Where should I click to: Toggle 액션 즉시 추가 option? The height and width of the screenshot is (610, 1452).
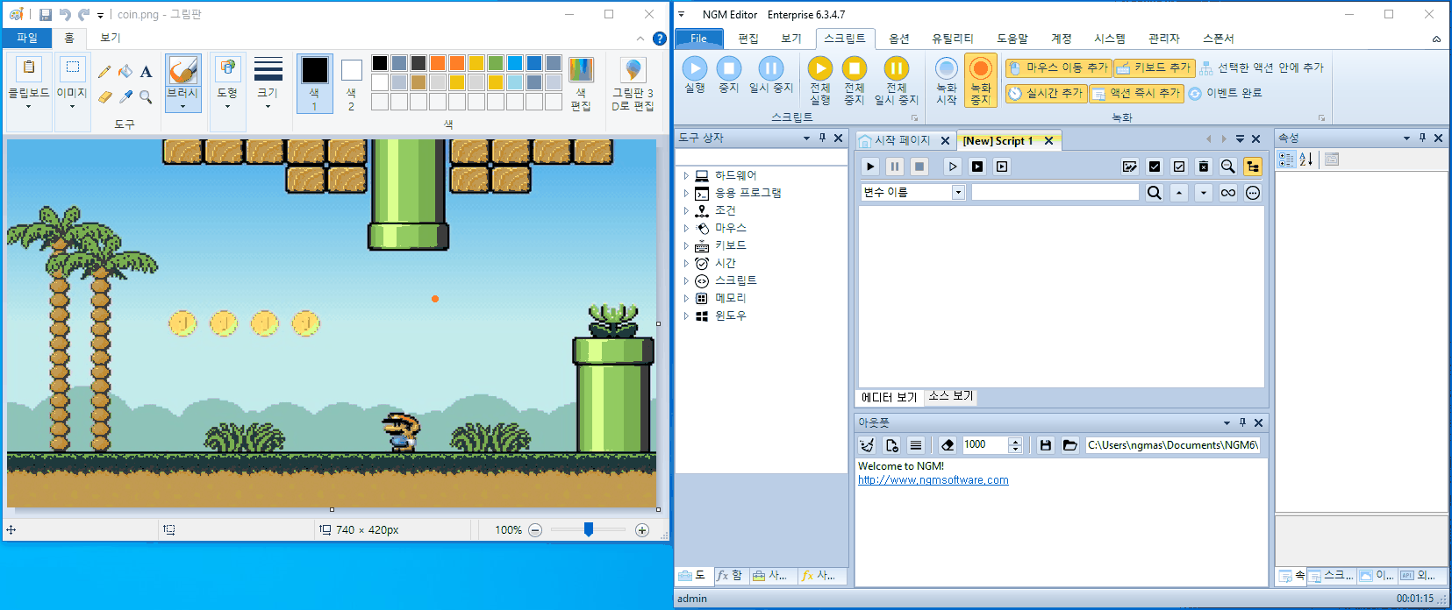1136,93
